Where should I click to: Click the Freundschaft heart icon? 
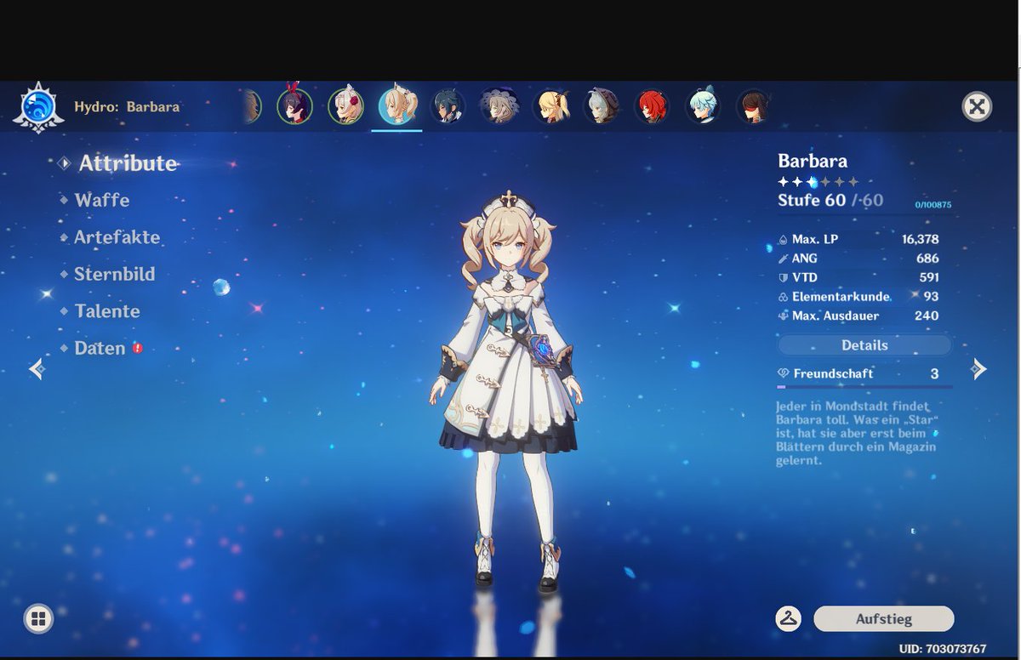pyautogui.click(x=784, y=373)
